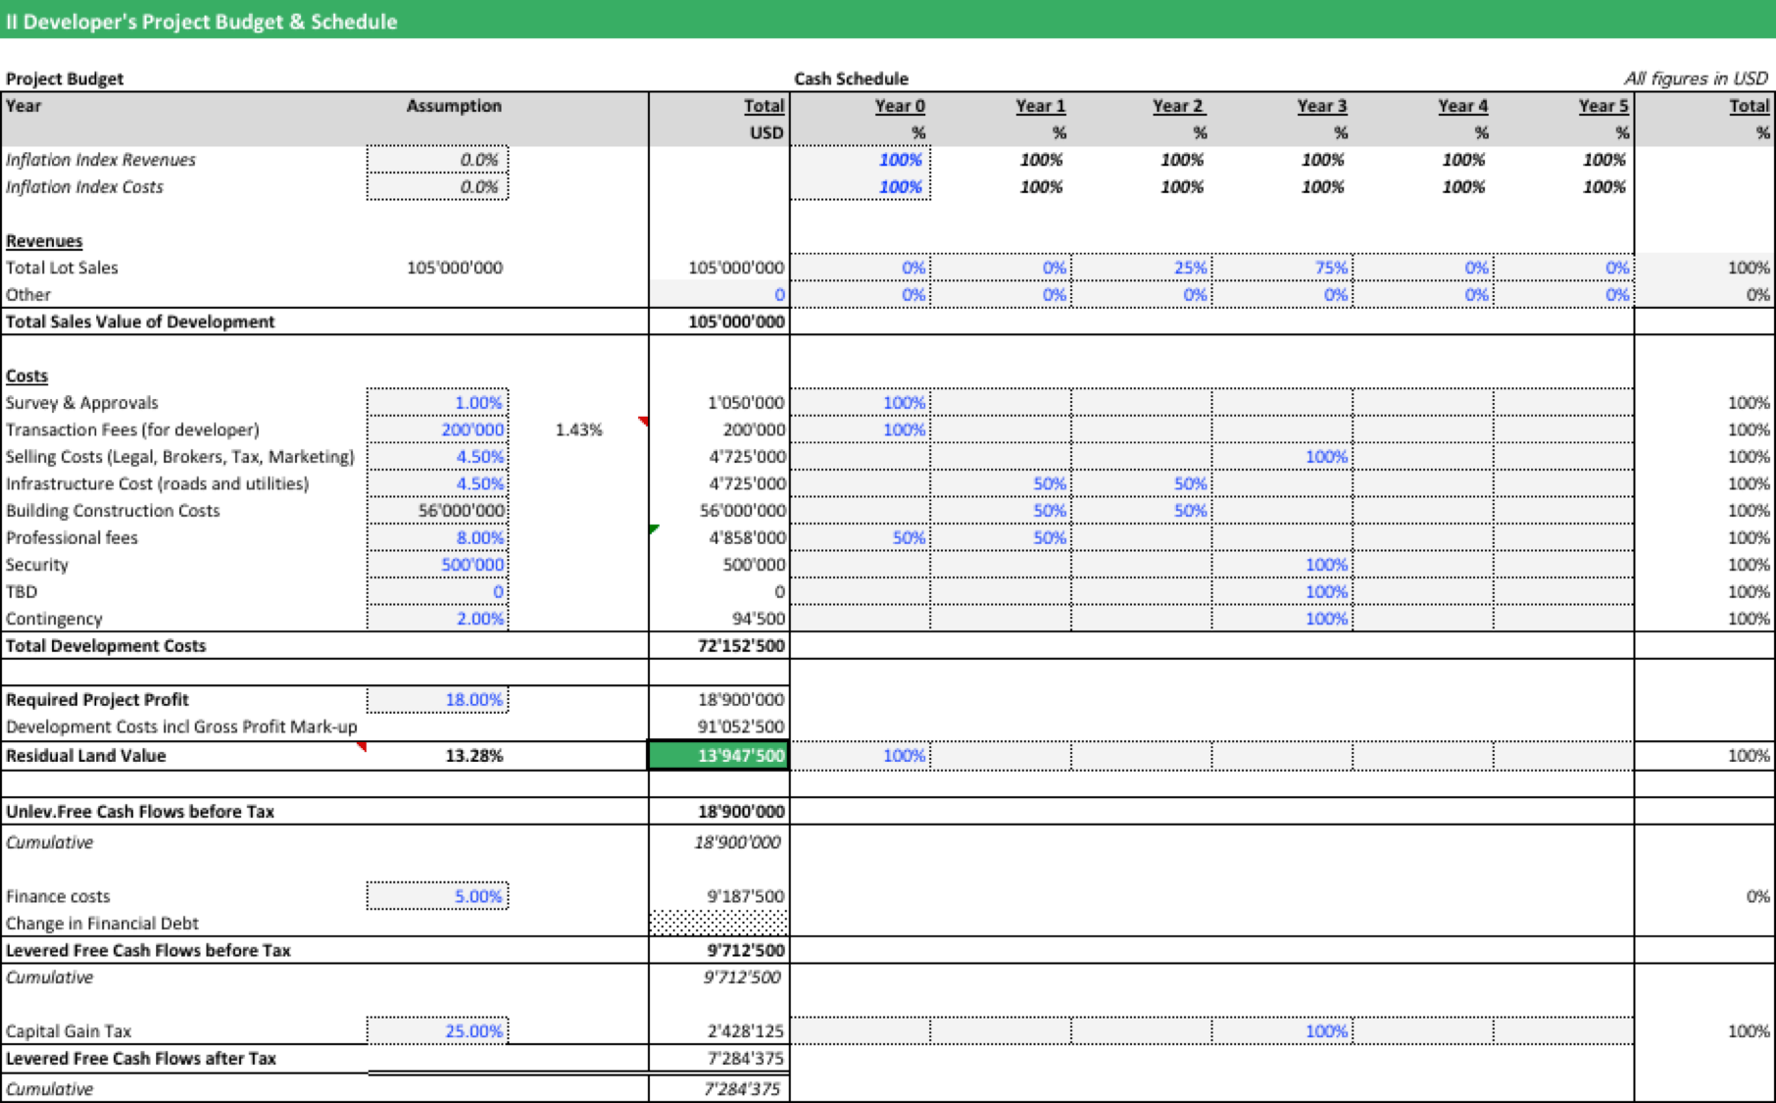Select the Inflation Index Revenues 0.0% assumption cell
The width and height of the screenshot is (1776, 1103).
pyautogui.click(x=437, y=160)
